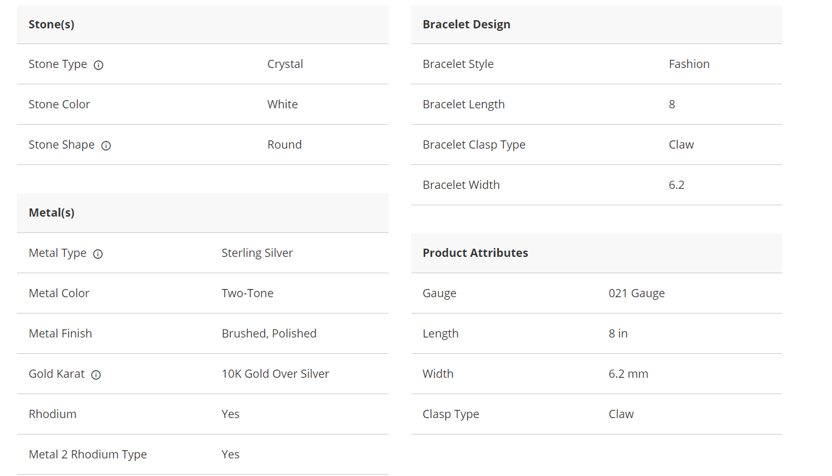Click the Metal(s) section header
The image size is (832, 476).
[52, 213]
